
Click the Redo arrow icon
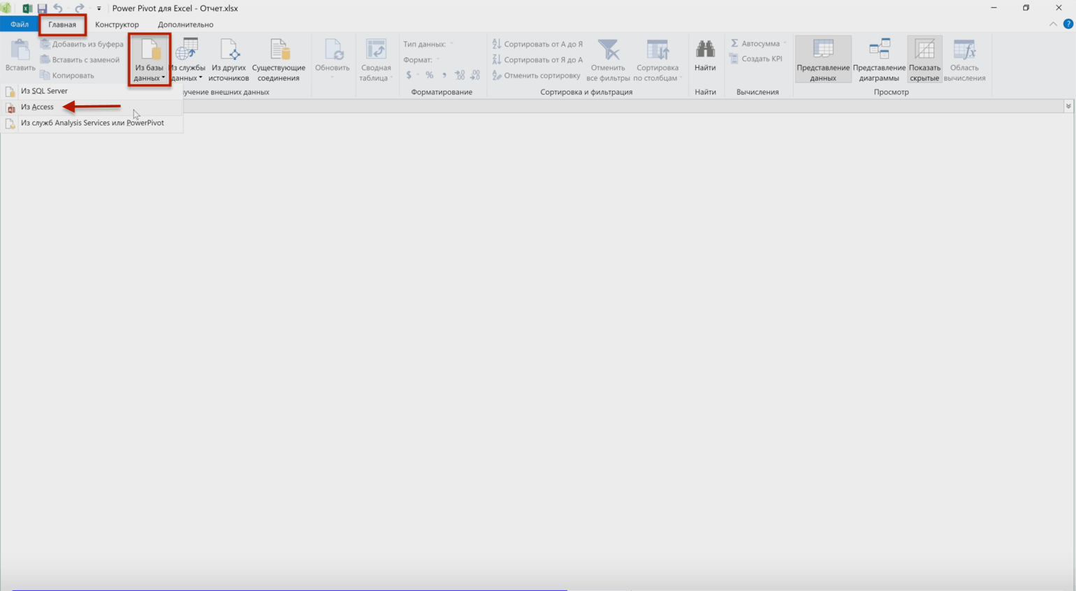[x=79, y=8]
